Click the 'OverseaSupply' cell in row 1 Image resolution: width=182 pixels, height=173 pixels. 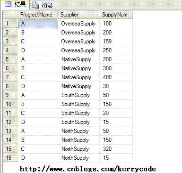pyautogui.click(x=79, y=24)
